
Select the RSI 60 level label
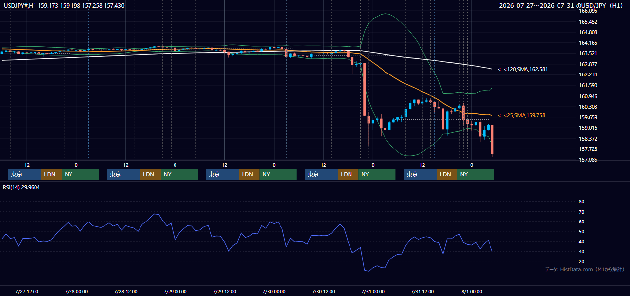click(x=581, y=222)
